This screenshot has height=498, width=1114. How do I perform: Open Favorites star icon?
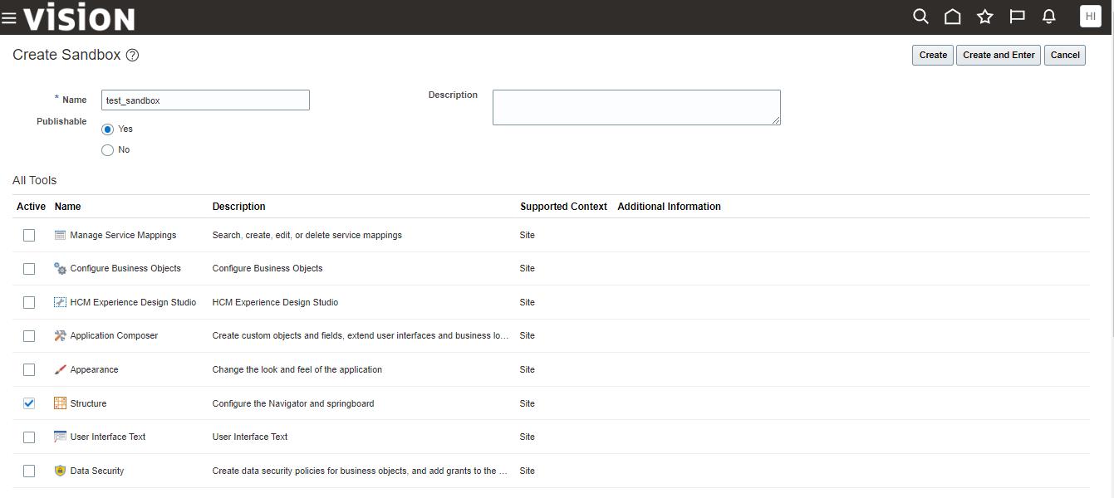pos(985,17)
